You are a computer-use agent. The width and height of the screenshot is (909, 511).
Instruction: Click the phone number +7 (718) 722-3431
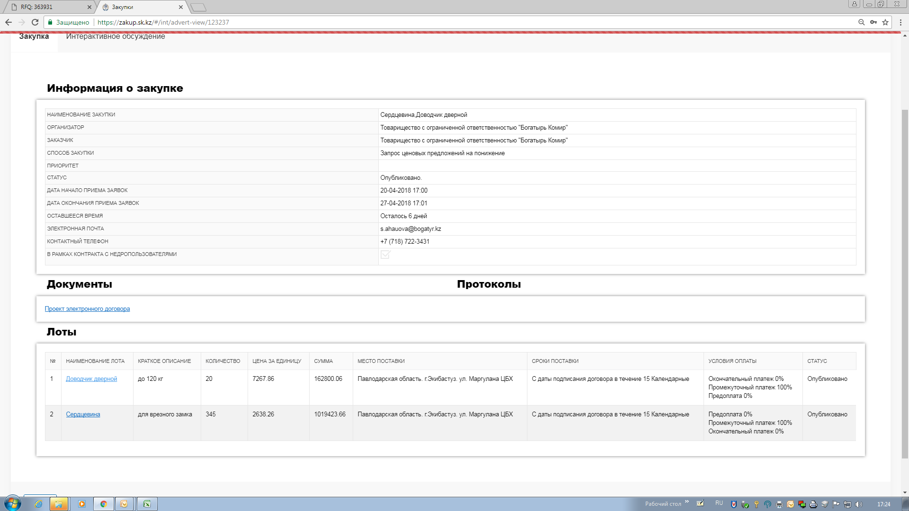click(x=405, y=242)
